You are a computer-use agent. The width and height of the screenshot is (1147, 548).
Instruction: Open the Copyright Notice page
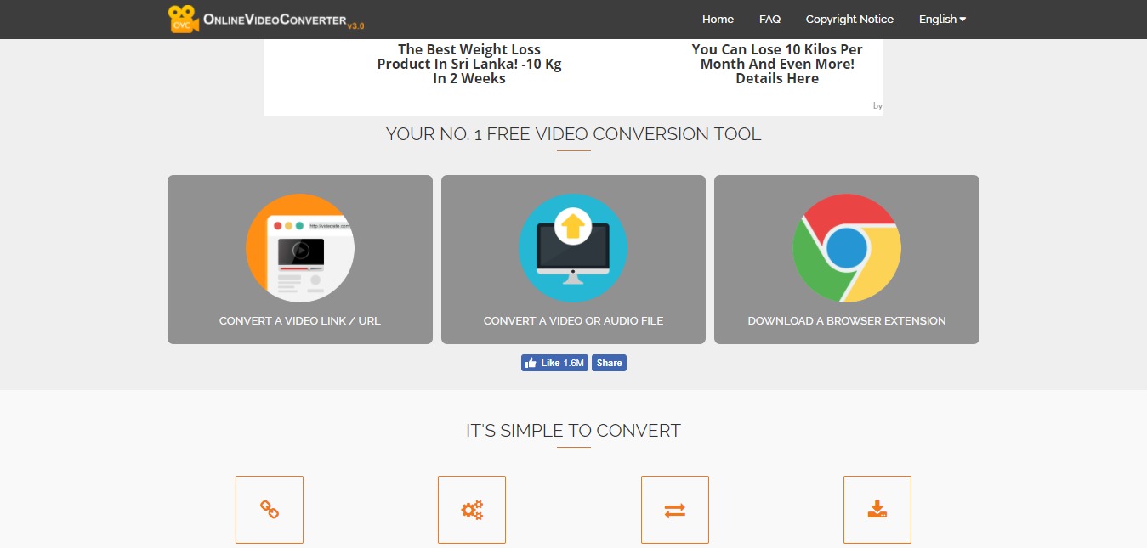pyautogui.click(x=849, y=18)
